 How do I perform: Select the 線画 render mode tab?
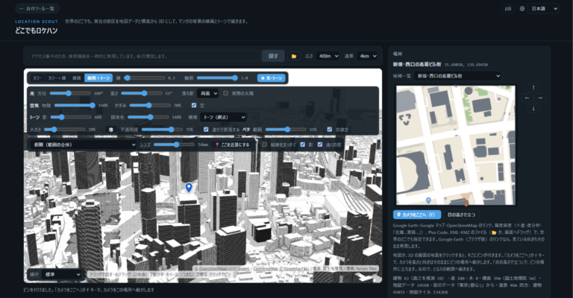coord(77,78)
